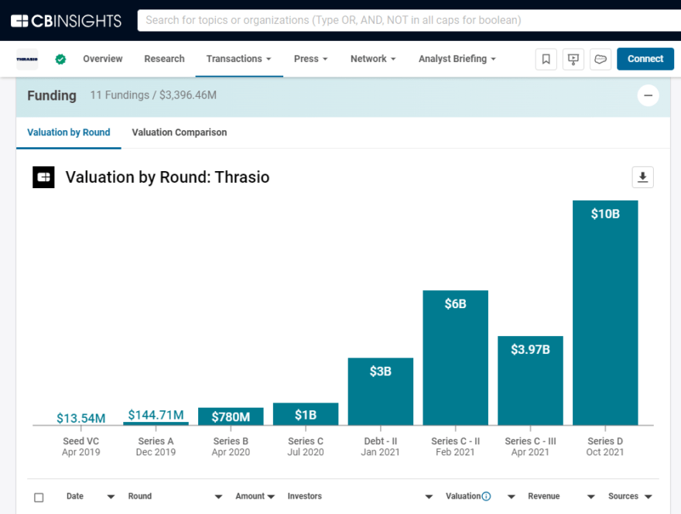Switch to the Valuation Comparison tab
The image size is (681, 514).
click(179, 132)
